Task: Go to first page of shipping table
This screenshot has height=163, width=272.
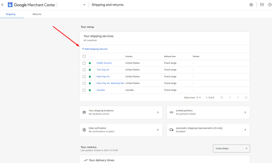Action: coord(222,97)
